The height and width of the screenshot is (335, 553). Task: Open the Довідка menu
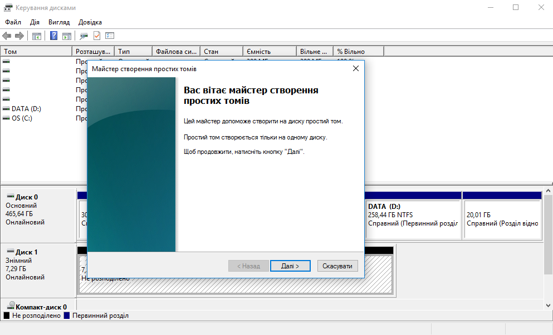tap(90, 22)
